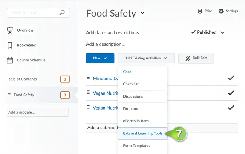The height and width of the screenshot is (154, 245).
Task: Select External Learning Tools menu item
Action: pos(142,133)
